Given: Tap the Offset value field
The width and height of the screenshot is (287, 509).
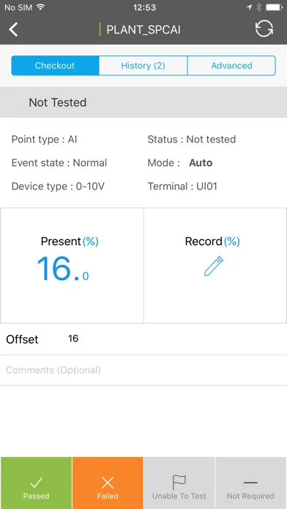Looking at the screenshot, I should click(x=73, y=339).
